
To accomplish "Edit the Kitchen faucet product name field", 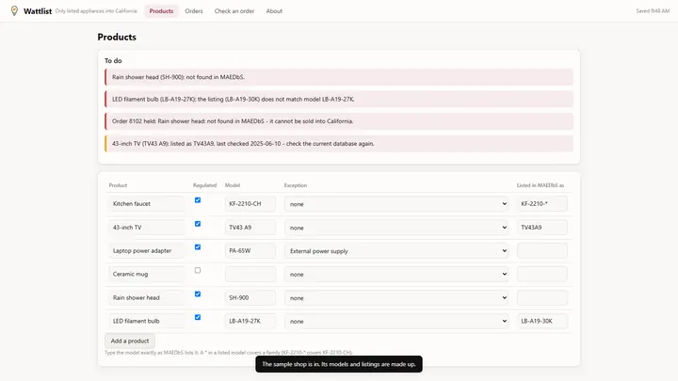I will 147,204.
